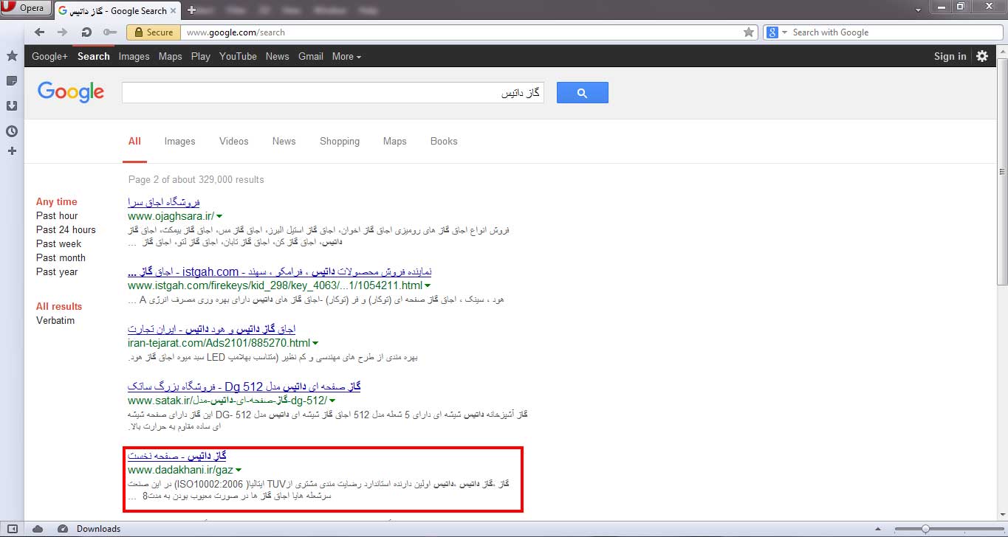Filter results to Past year
This screenshot has height=537, width=1008.
point(57,272)
